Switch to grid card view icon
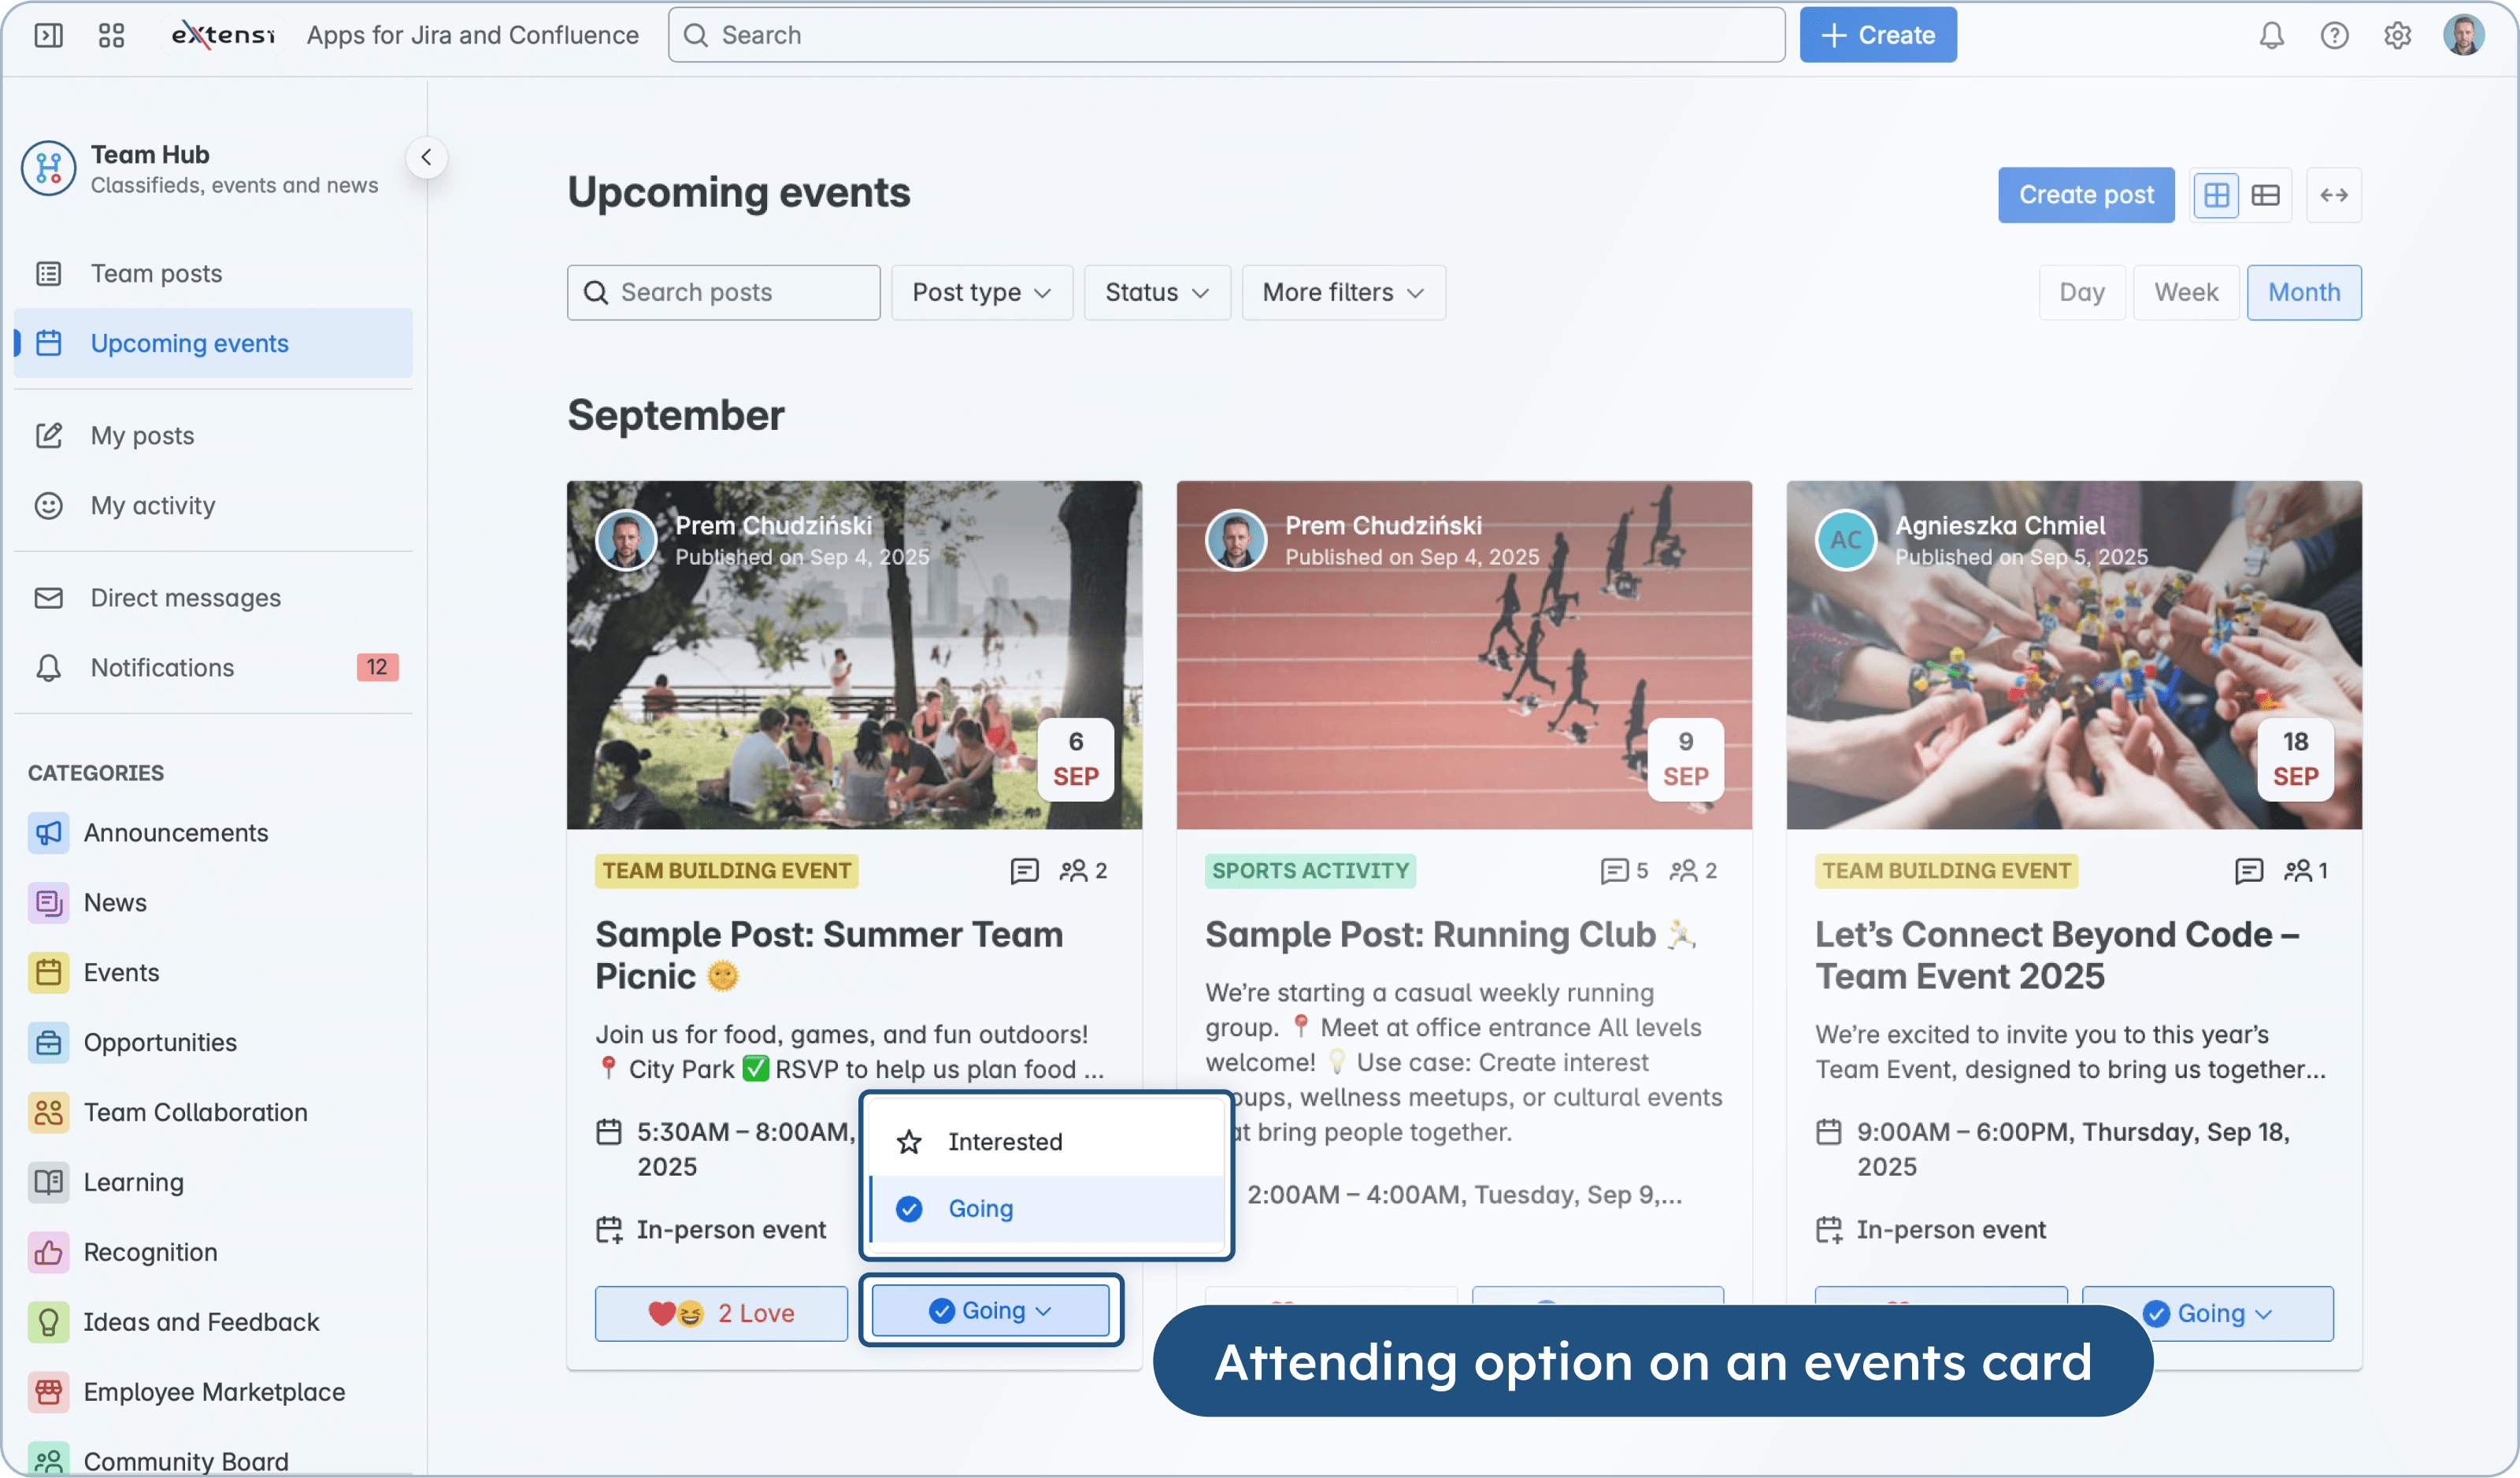This screenshot has height=1478, width=2520. click(x=2216, y=195)
